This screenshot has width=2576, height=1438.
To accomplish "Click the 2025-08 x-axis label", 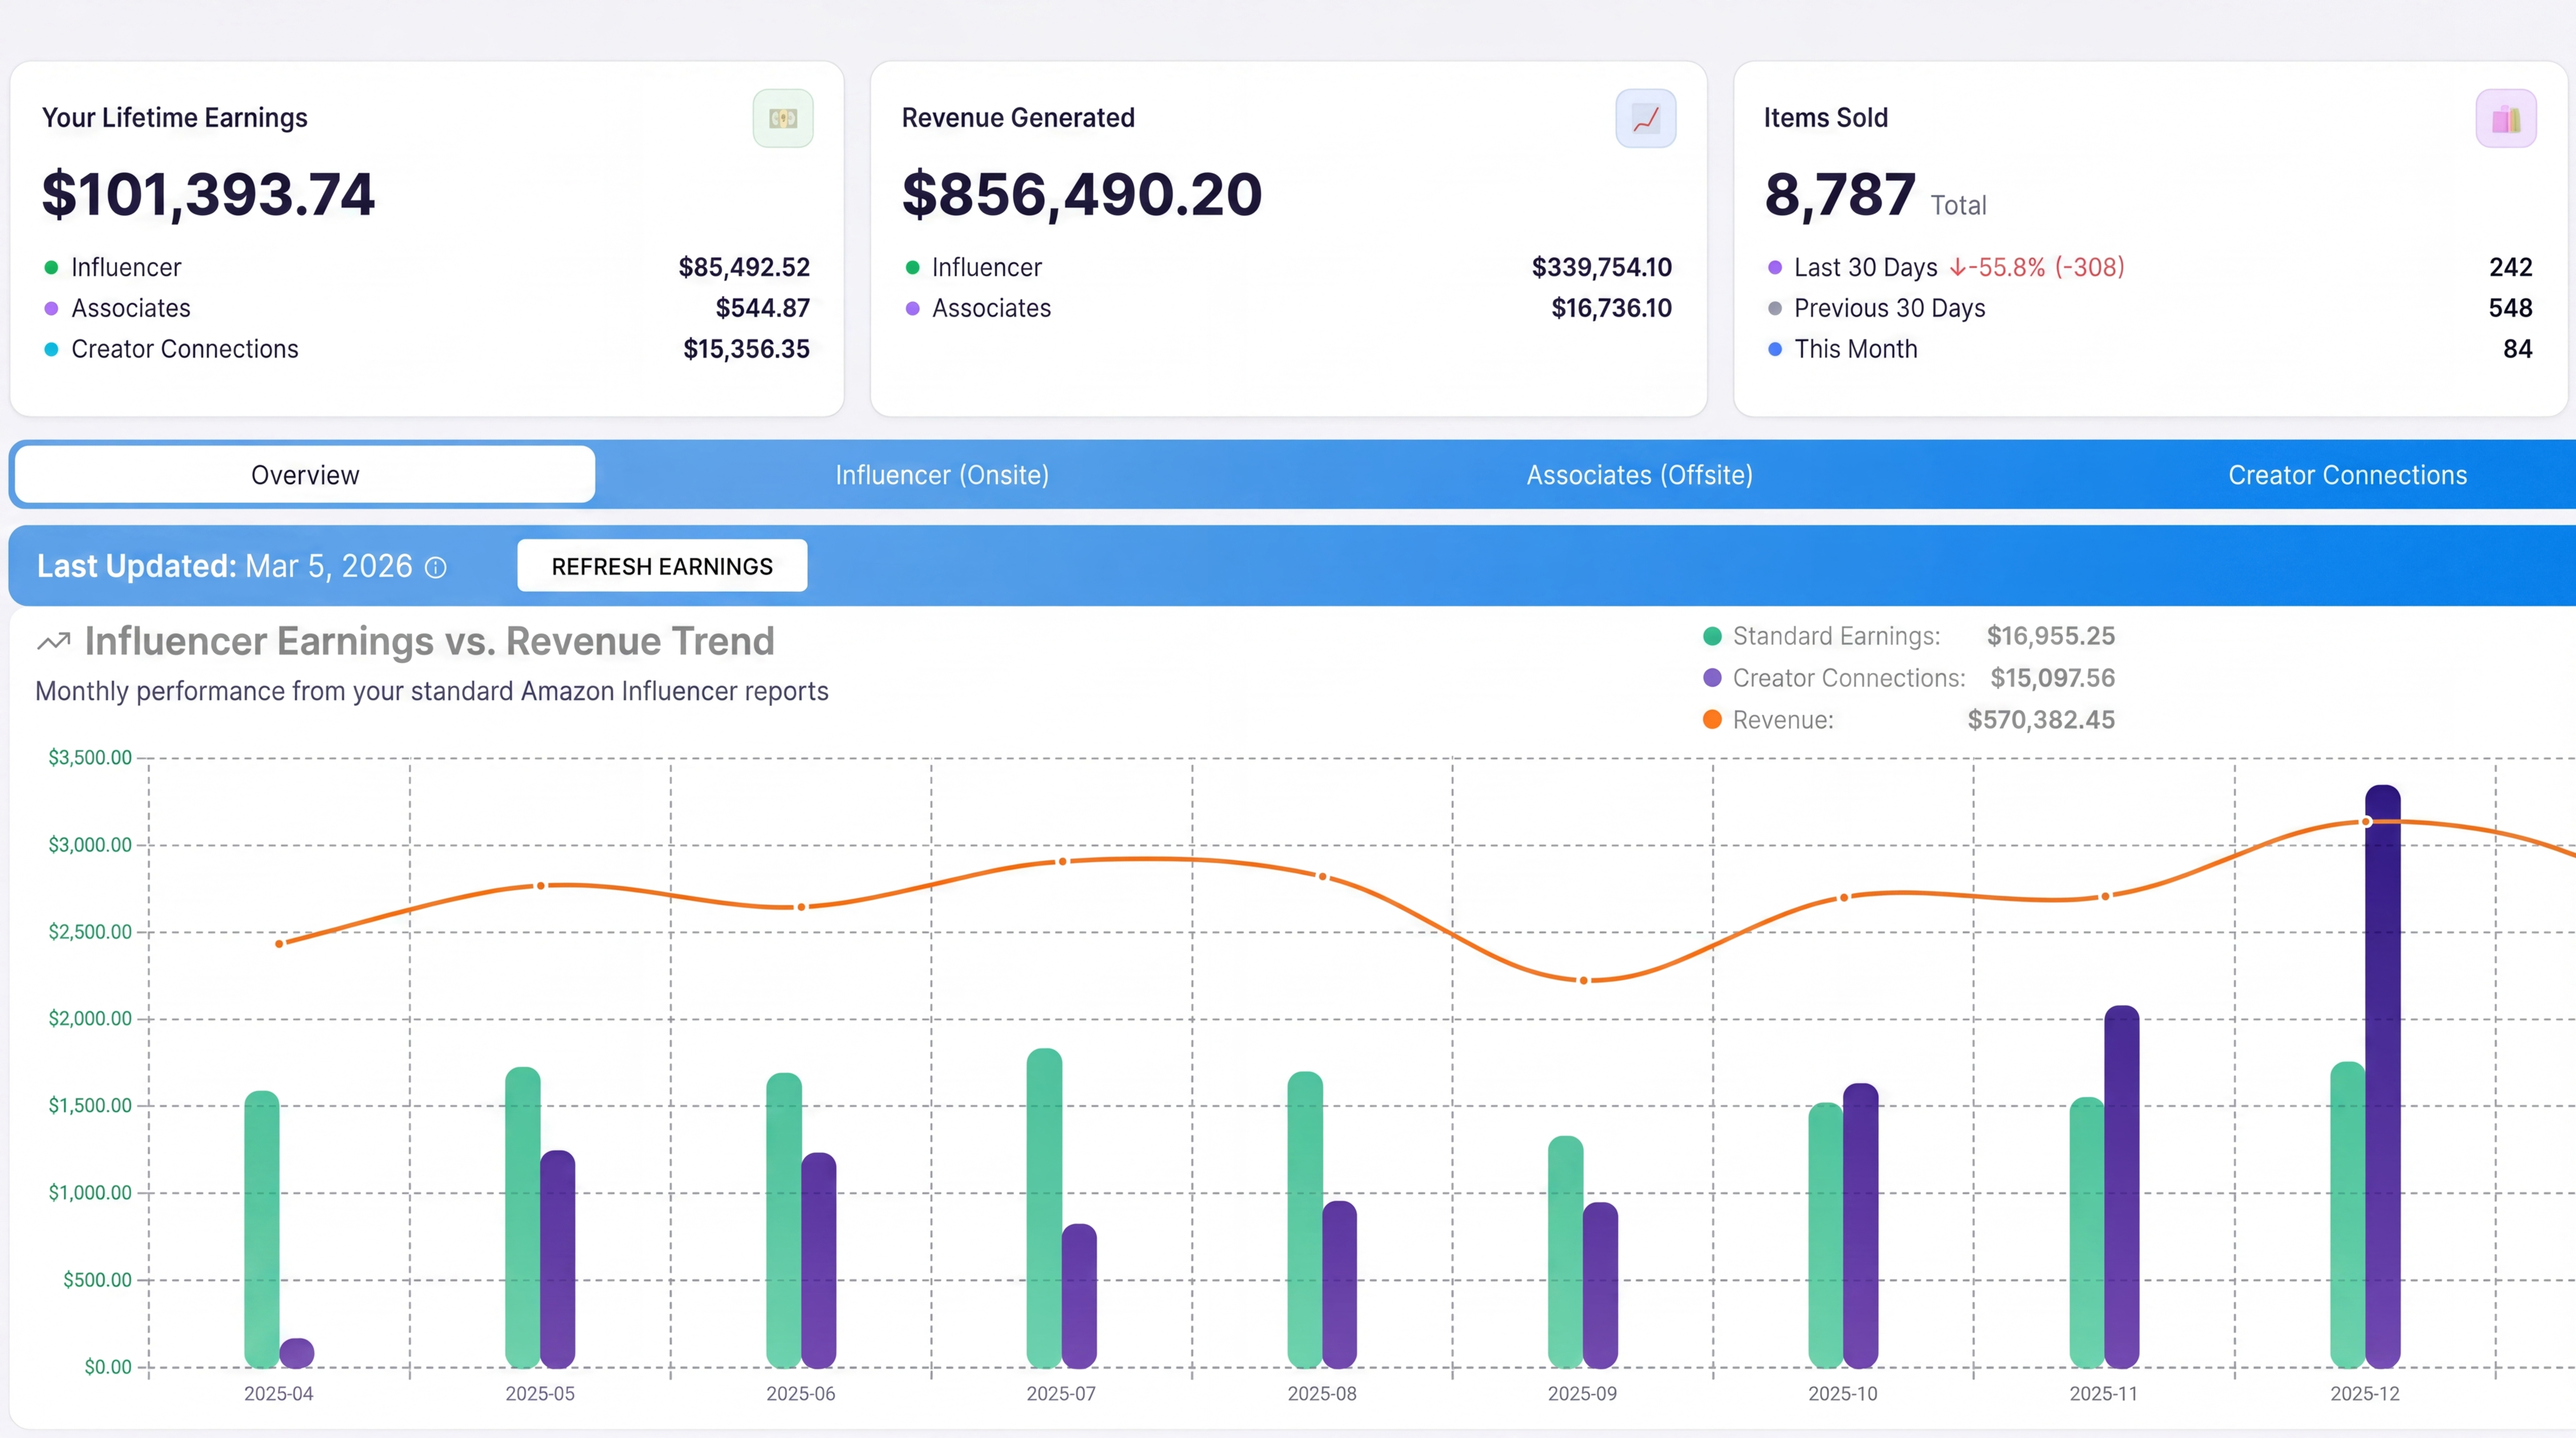I will (1321, 1393).
